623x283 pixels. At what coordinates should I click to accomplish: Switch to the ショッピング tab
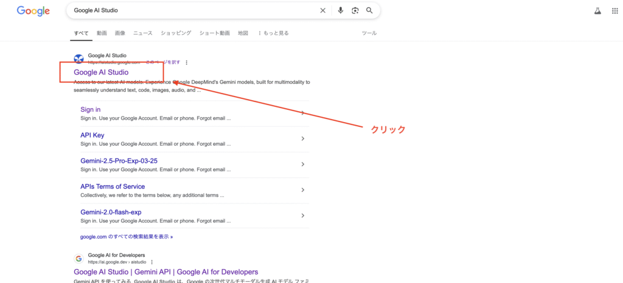[176, 33]
